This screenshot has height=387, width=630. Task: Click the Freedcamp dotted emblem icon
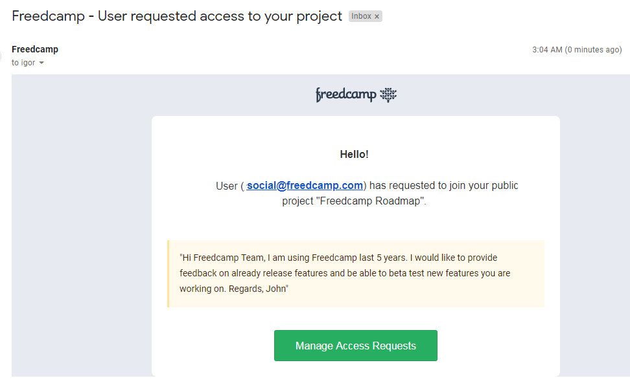(388, 95)
